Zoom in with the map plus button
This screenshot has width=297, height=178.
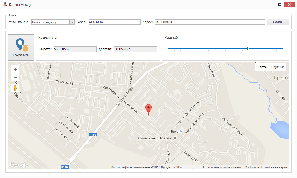pos(15,69)
